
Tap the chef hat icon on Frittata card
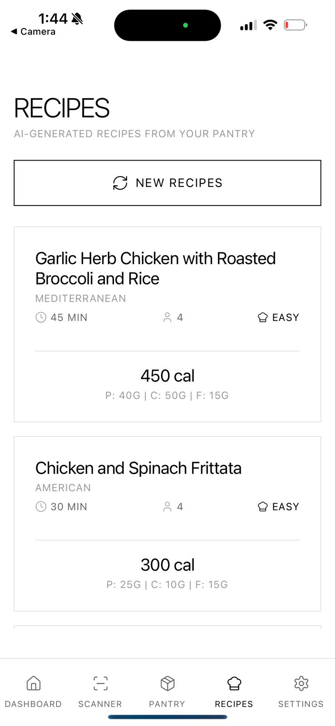(x=262, y=507)
